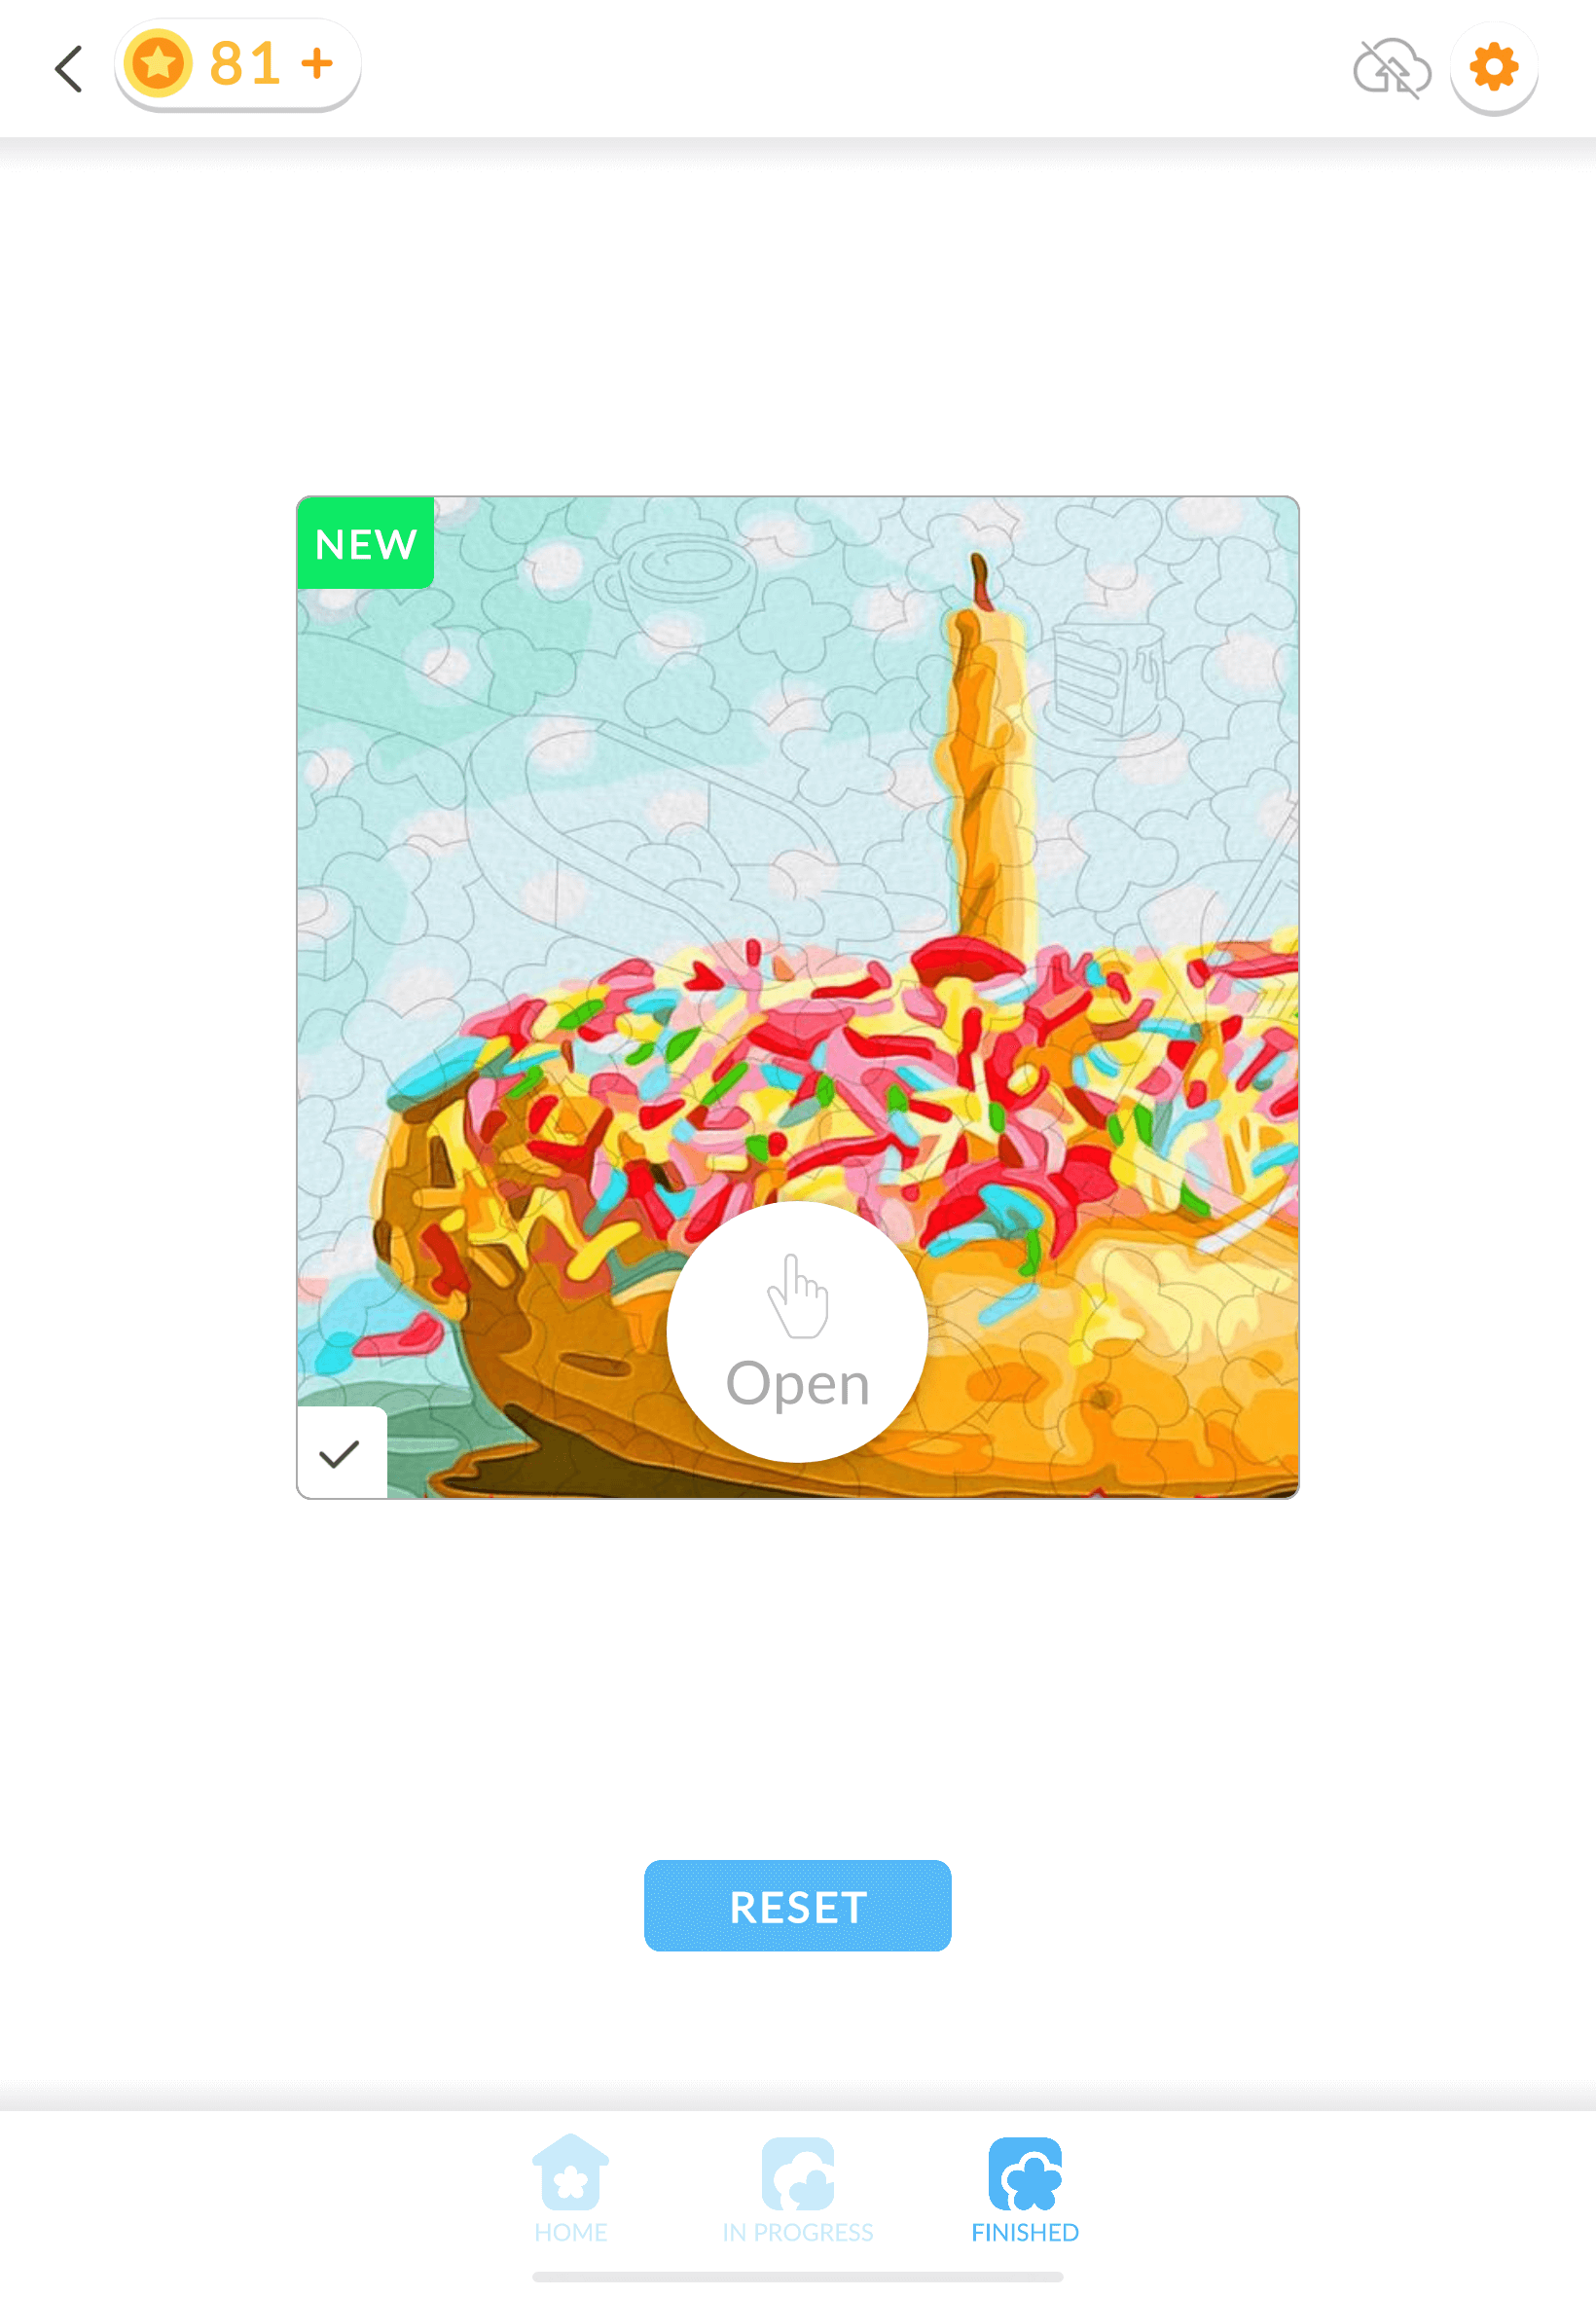Click the RESET button

coord(797,1905)
